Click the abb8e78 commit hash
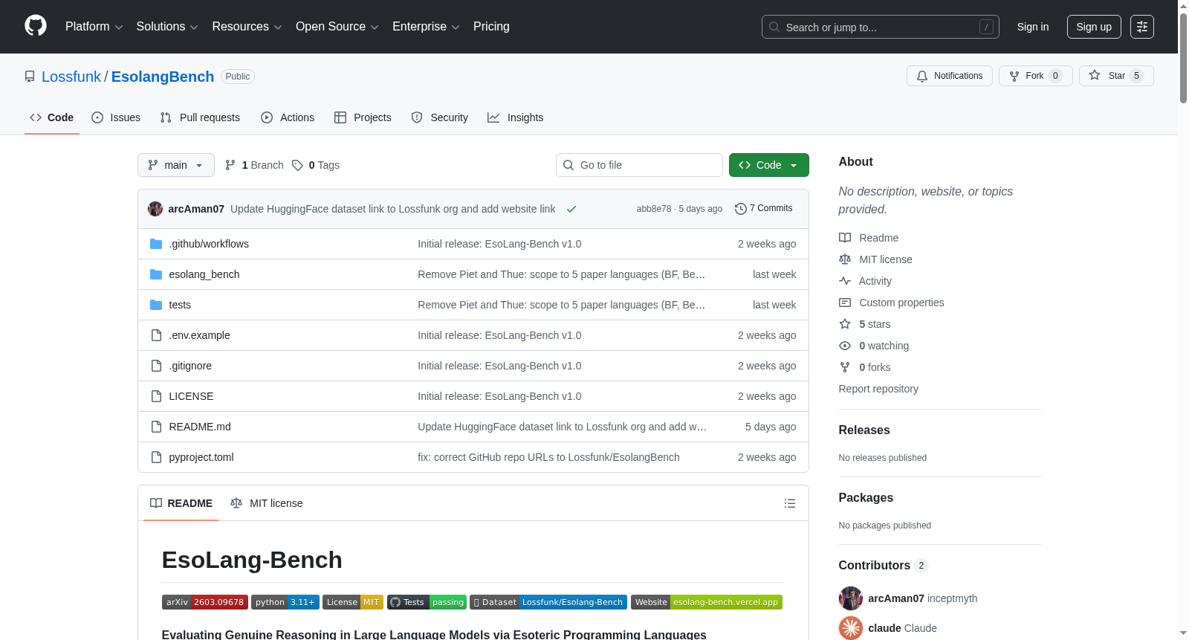Screen dimensions: 1189x640 tap(654, 209)
